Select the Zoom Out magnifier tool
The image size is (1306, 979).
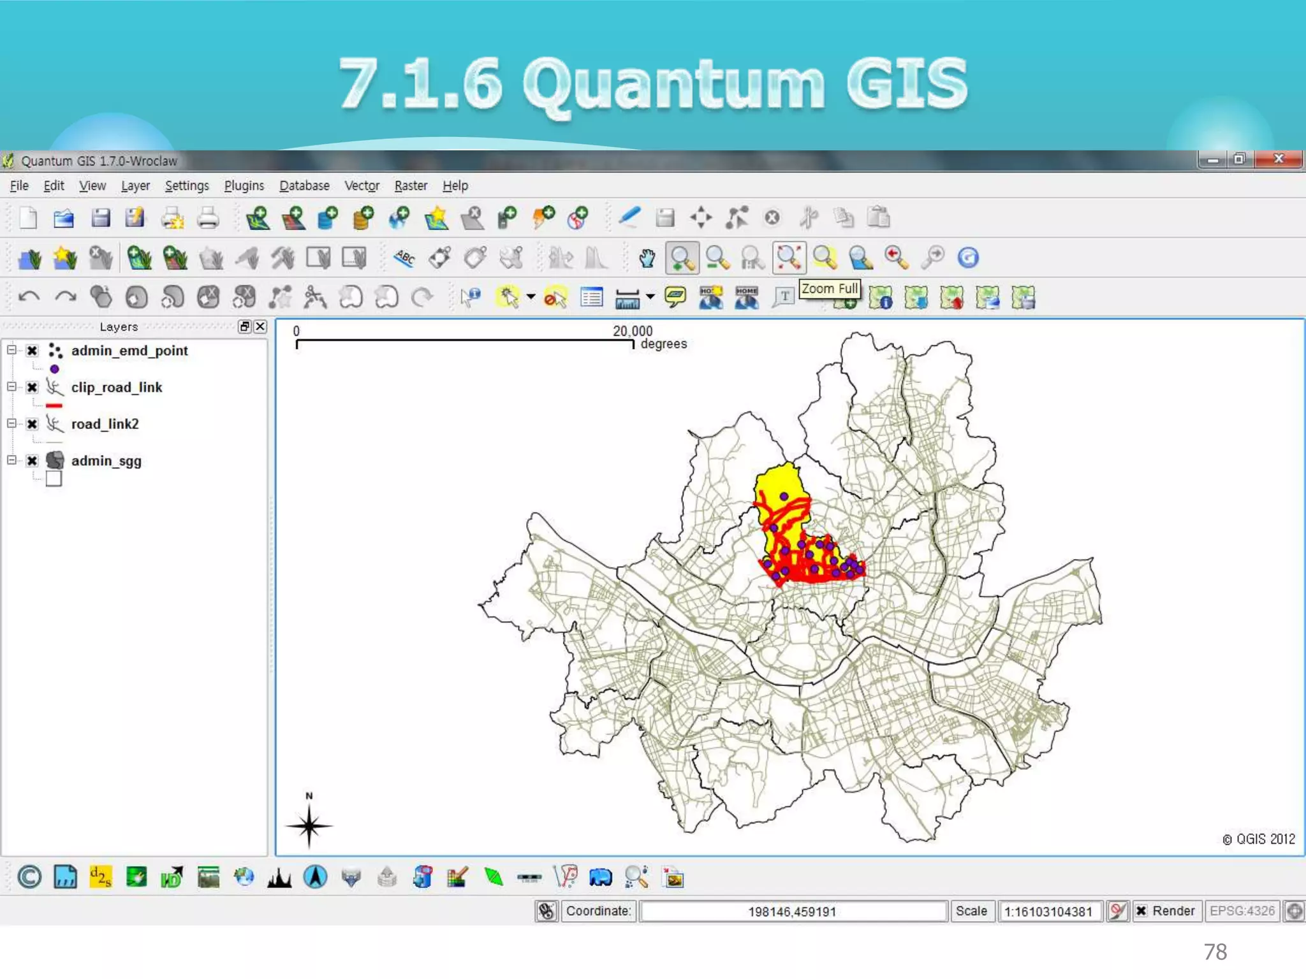(717, 258)
